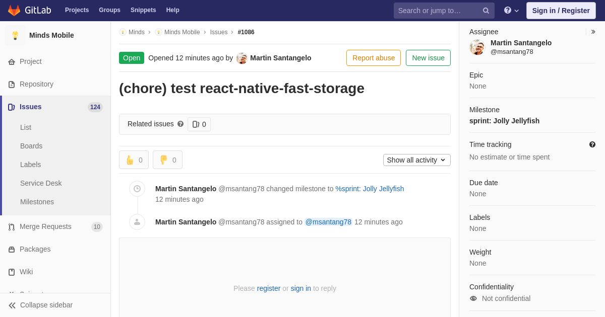Viewport: 605px width, 317px height.
Task: Click clock icon on milestone change note
Action: point(137,189)
